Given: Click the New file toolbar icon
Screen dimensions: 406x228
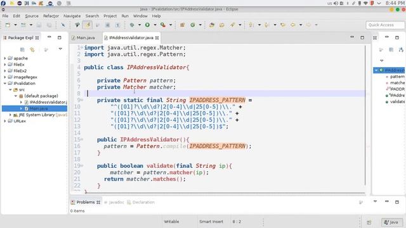Looking at the screenshot, I should coord(8,25).
